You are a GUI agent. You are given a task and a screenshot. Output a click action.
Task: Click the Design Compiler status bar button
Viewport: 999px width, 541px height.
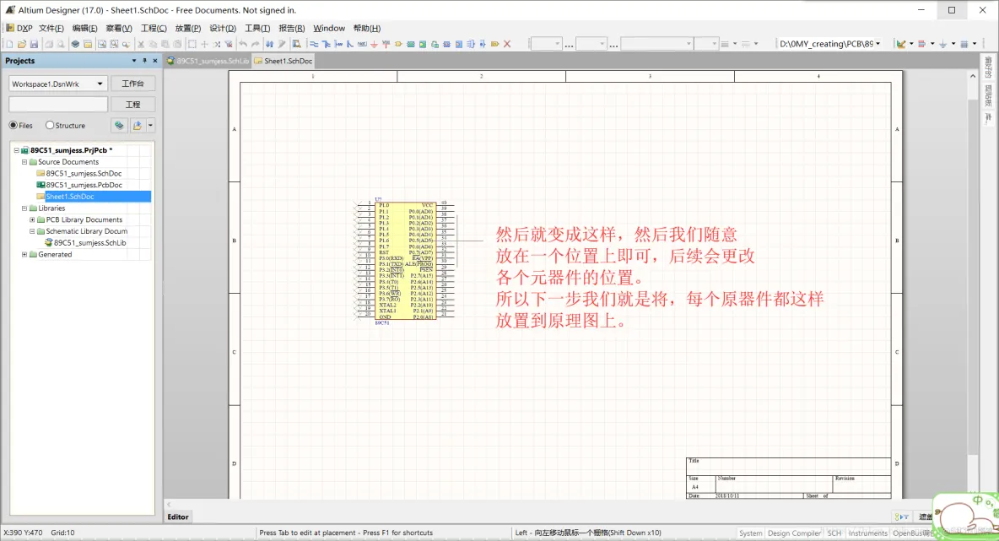pyautogui.click(x=794, y=533)
